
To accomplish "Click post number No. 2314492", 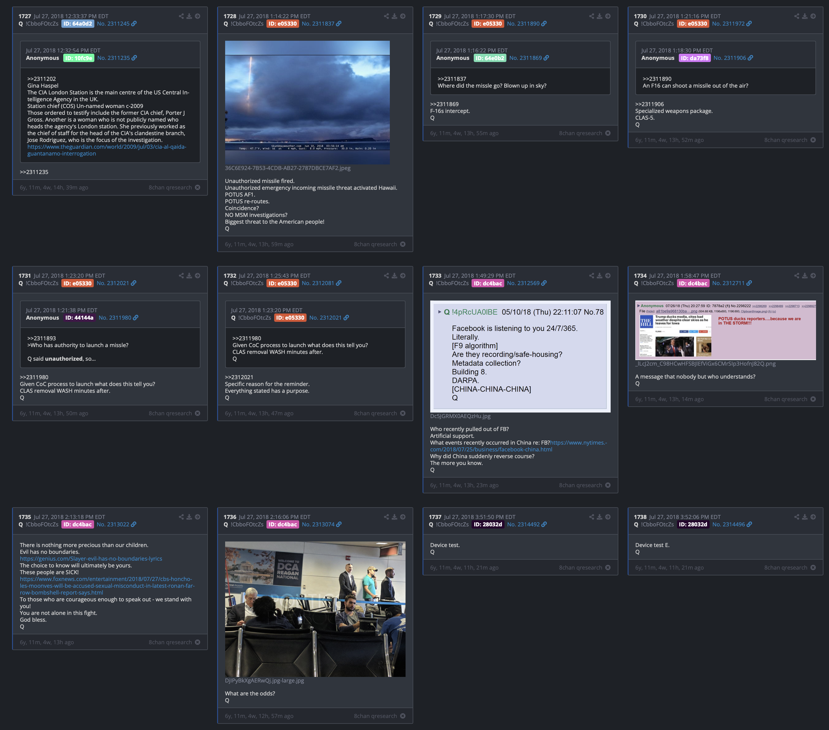I will (x=523, y=525).
